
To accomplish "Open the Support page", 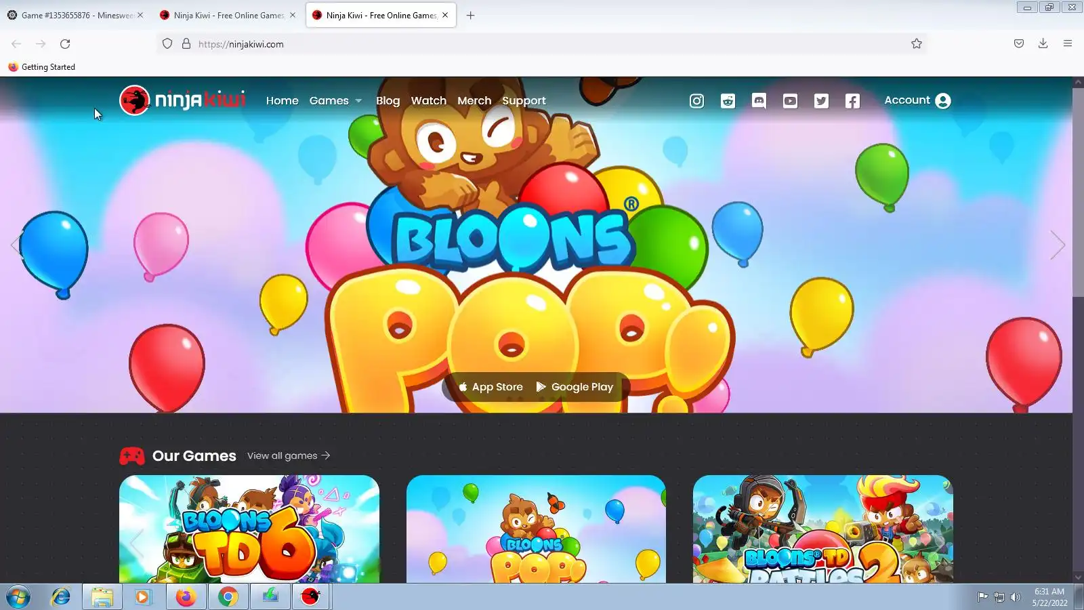I will (x=524, y=101).
